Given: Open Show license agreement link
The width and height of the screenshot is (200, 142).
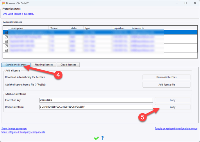Looking at the screenshot, I should (x=14, y=128).
